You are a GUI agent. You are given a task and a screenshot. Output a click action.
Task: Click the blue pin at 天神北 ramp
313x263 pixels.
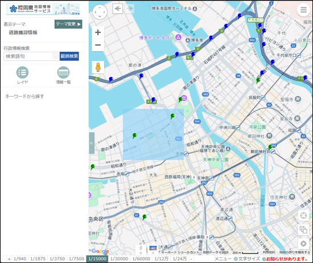(x=153, y=100)
